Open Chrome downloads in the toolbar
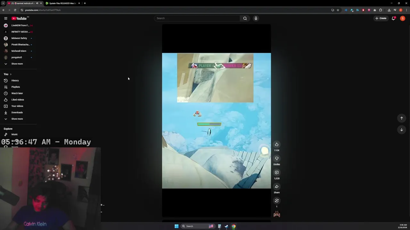 389,10
